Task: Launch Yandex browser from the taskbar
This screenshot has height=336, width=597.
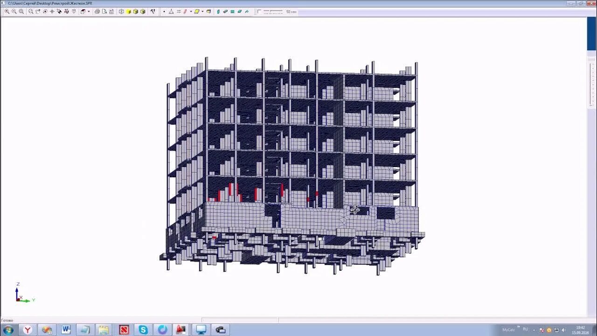Action: tap(28, 330)
